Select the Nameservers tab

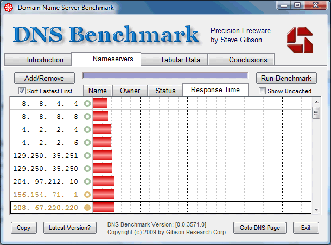(106, 59)
